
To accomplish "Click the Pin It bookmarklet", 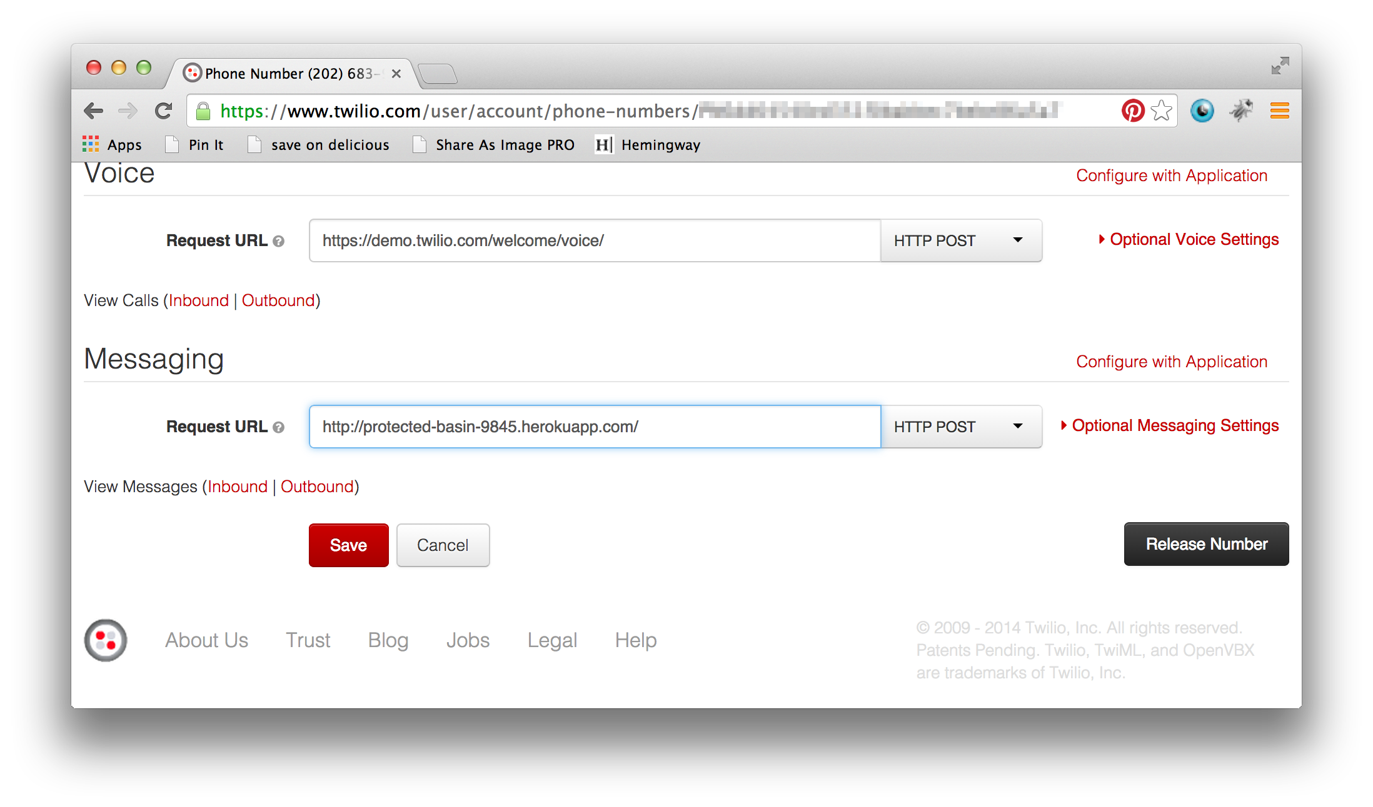I will (x=194, y=144).
